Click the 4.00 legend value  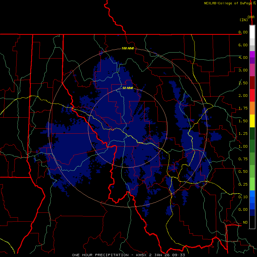243,57
